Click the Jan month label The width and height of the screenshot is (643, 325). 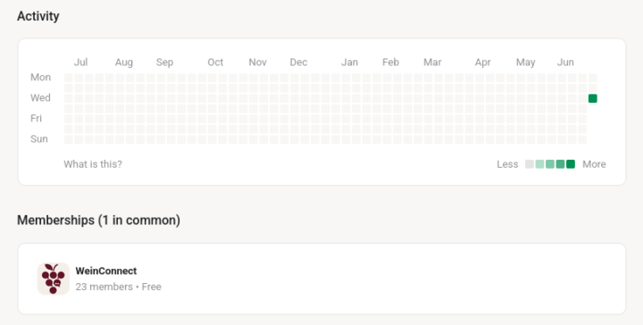[x=349, y=62]
